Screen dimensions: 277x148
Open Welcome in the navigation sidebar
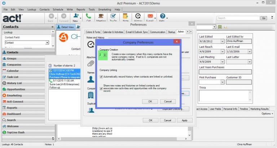tap(28, 126)
